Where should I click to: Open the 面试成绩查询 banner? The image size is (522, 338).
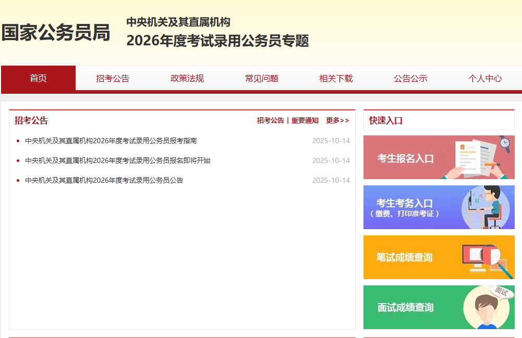405,307
